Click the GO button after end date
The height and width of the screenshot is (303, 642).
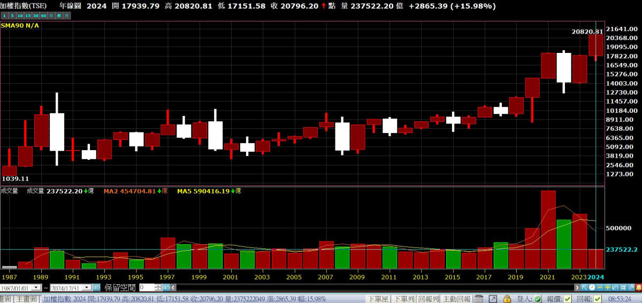click(96, 288)
